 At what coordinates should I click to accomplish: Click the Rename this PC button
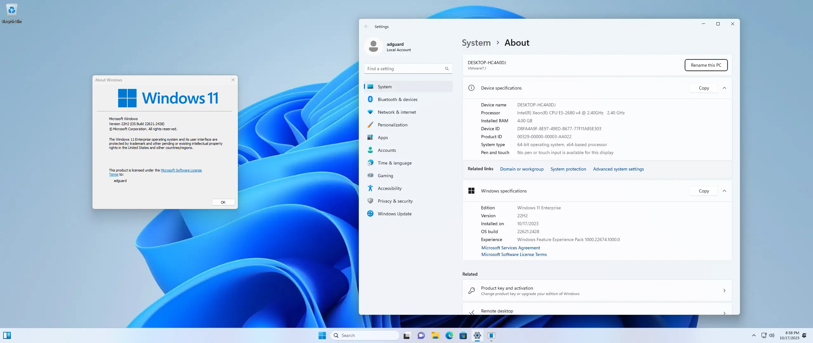706,65
